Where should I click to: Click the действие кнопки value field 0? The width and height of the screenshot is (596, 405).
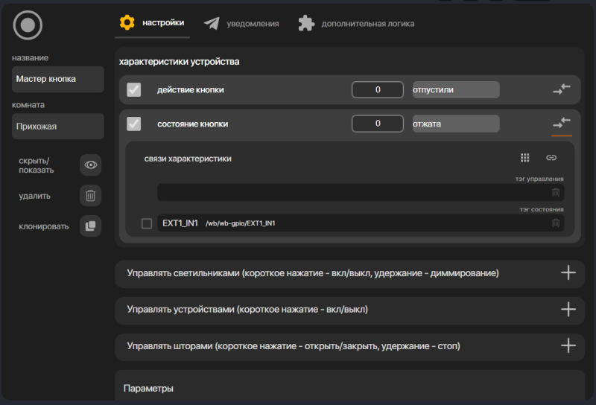tap(378, 89)
